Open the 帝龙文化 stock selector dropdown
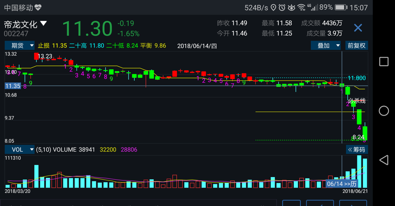Viewport: 395px width, 206px height. pos(26,24)
